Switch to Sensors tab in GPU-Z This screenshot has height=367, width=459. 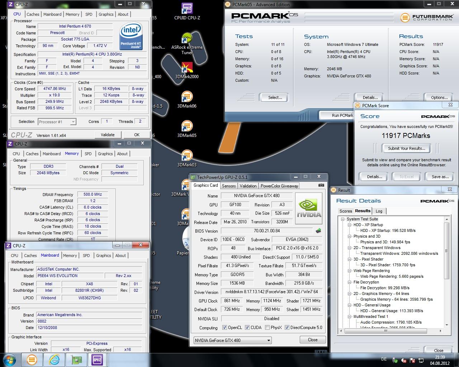229,186
